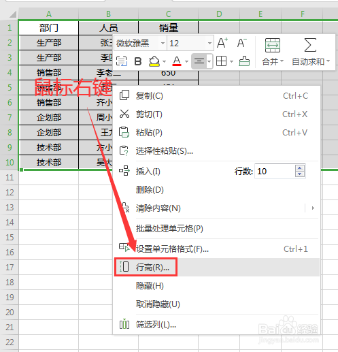338x352 pixels.
Task: Expand the 清除内容 submenu arrow
Action: tap(313, 208)
